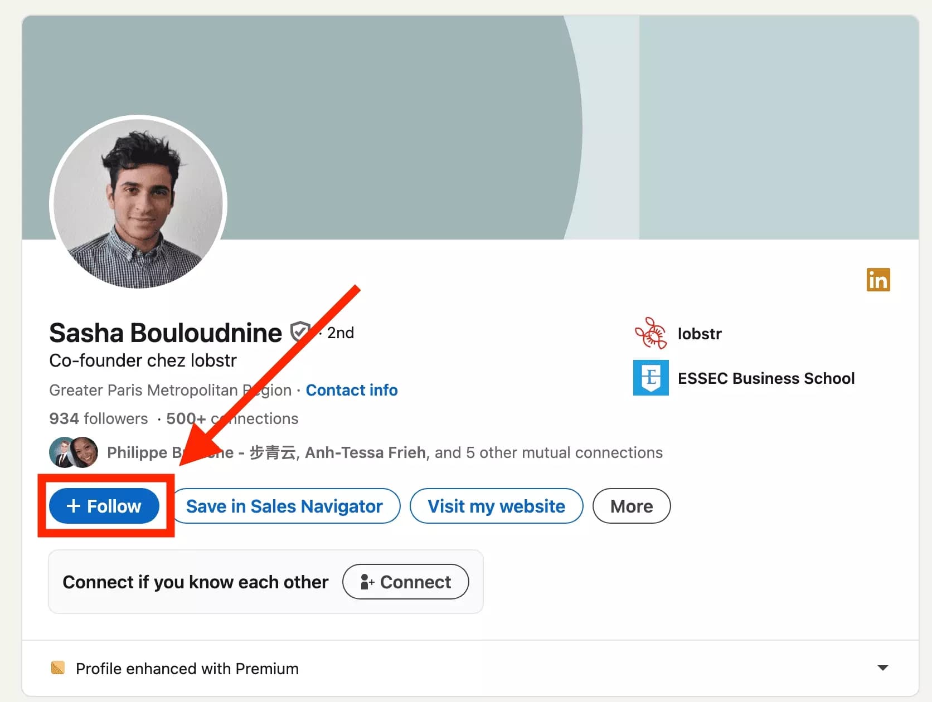Save the profile in Sales Navigator
The image size is (932, 702).
[x=285, y=506]
